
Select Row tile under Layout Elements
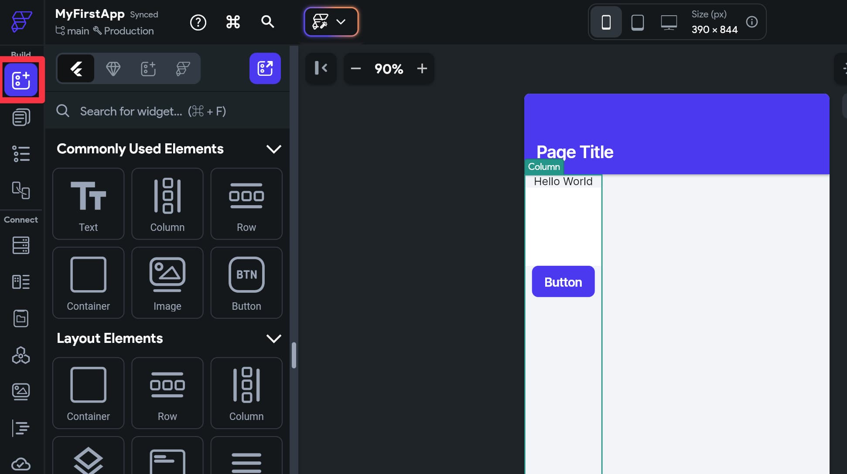click(x=167, y=393)
